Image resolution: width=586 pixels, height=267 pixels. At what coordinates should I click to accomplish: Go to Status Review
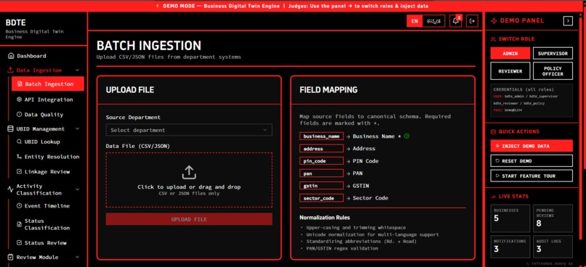[x=42, y=243]
